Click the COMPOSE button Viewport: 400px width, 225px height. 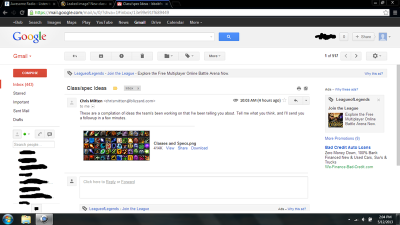[30, 73]
